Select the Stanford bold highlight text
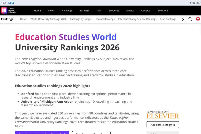The width and height of the screenshot is (201, 134). coord(27,94)
